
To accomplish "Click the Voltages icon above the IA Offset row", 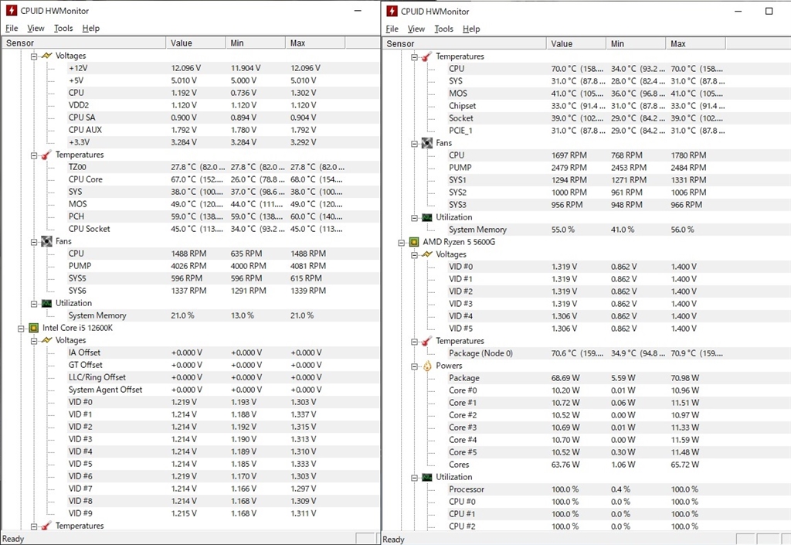I will [x=47, y=340].
